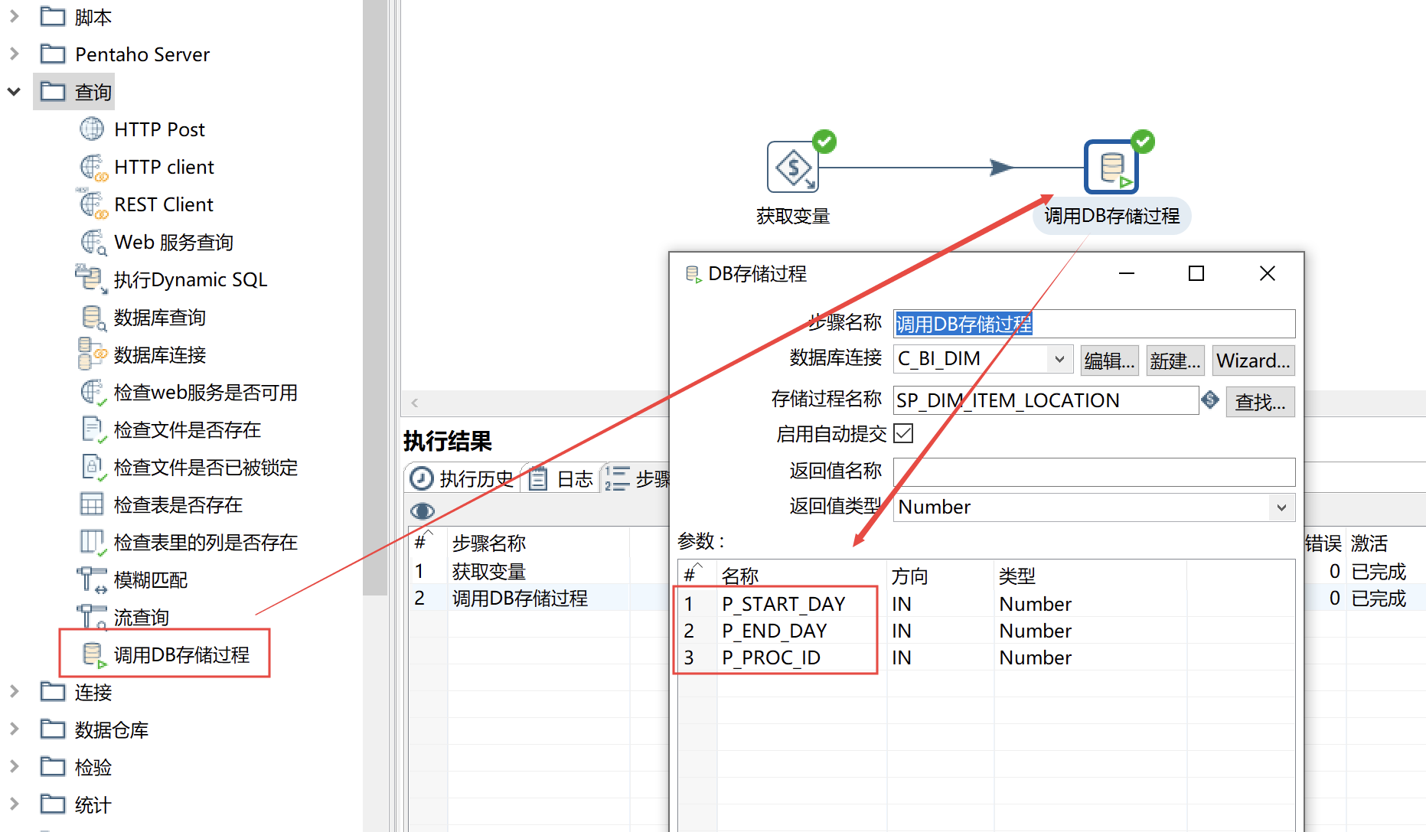This screenshot has width=1426, height=832.
Task: Click the 检查表是否存在 table icon
Action: [92, 504]
